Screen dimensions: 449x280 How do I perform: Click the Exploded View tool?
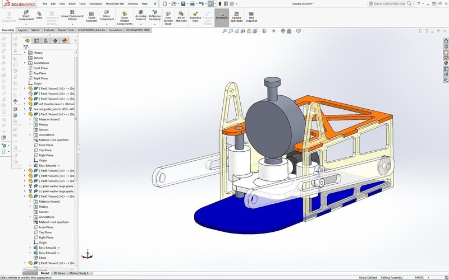pyautogui.click(x=195, y=17)
